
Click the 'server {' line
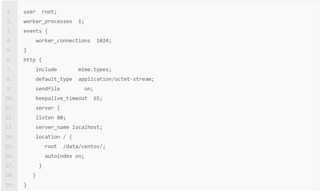pos(48,108)
